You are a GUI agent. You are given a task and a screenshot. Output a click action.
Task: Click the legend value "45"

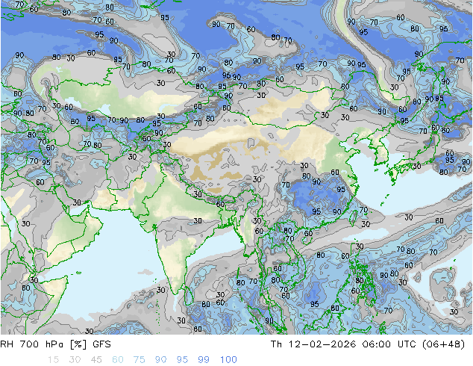tap(96, 360)
